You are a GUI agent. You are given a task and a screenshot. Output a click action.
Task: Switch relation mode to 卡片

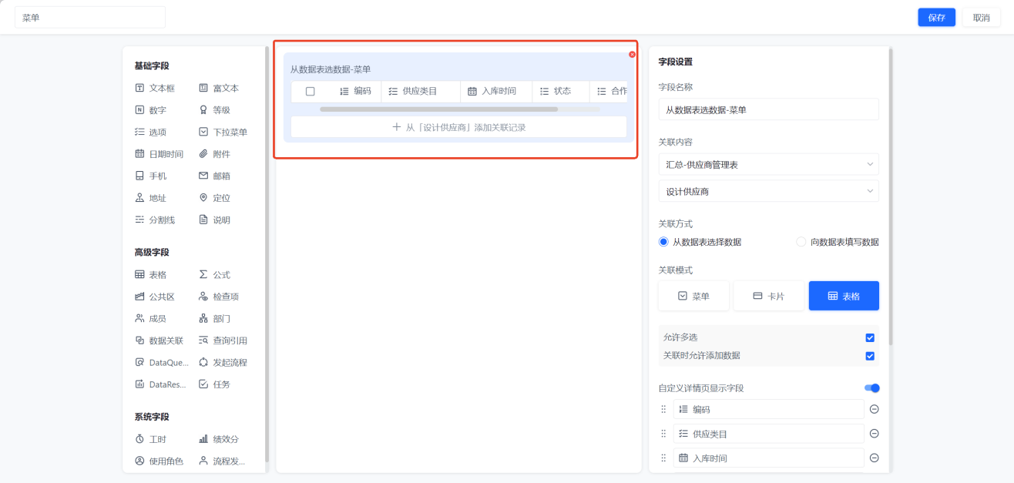[x=768, y=296]
